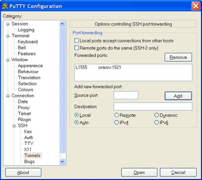Remove the selected forwarded port

[178, 57]
